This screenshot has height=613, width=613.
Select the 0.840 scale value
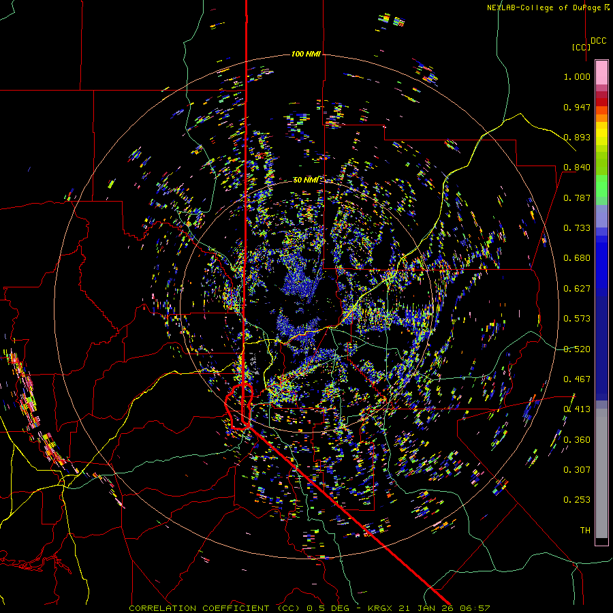coord(577,168)
